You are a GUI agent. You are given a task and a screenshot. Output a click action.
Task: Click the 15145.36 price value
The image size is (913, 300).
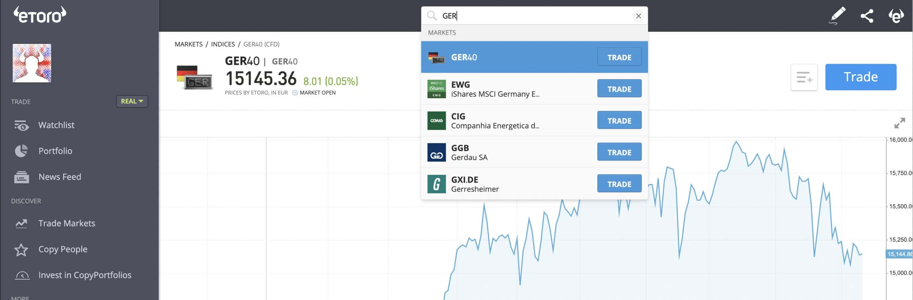click(261, 78)
